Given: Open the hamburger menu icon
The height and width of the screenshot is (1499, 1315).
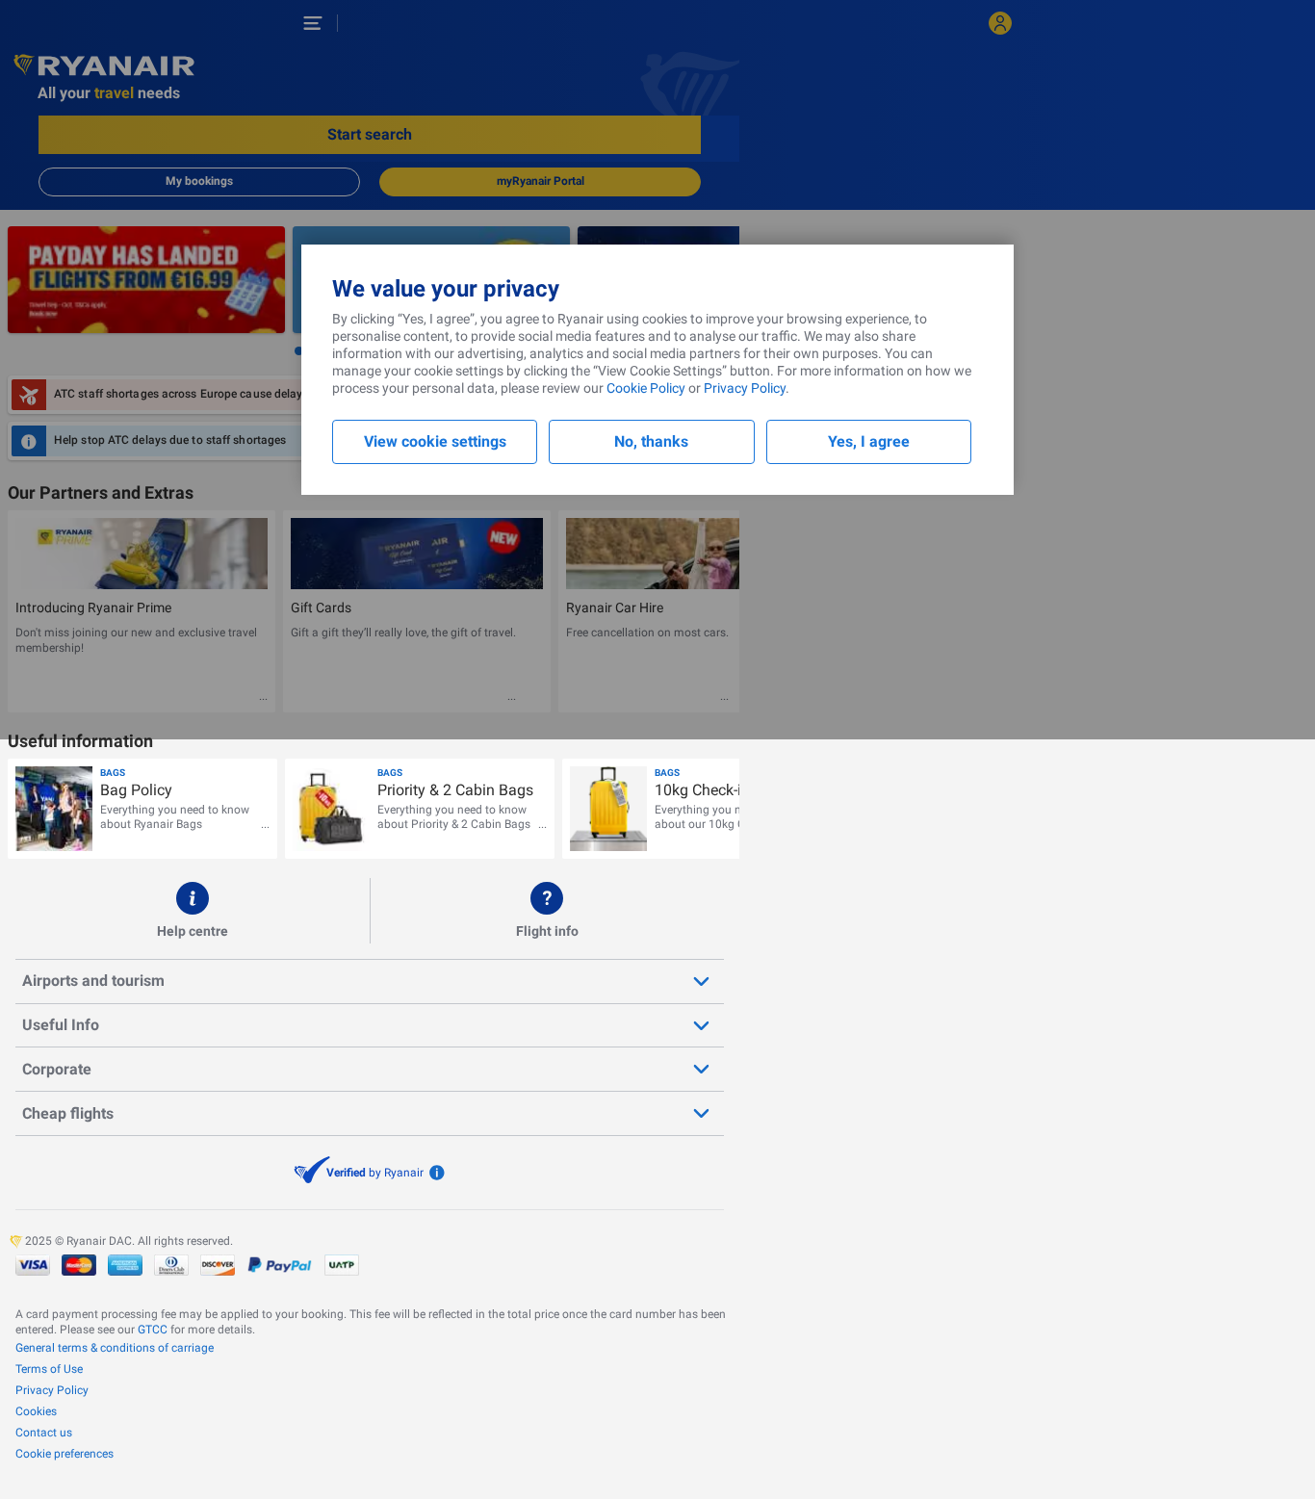Looking at the screenshot, I should tap(312, 23).
